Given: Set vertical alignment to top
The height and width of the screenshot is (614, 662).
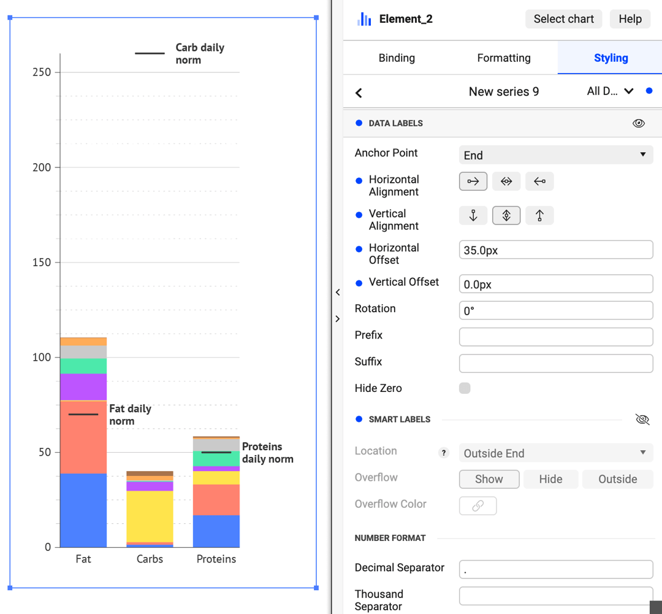Looking at the screenshot, I should tap(539, 215).
